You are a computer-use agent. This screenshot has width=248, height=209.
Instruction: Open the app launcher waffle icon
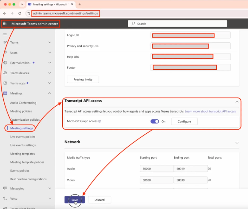click(x=5, y=24)
